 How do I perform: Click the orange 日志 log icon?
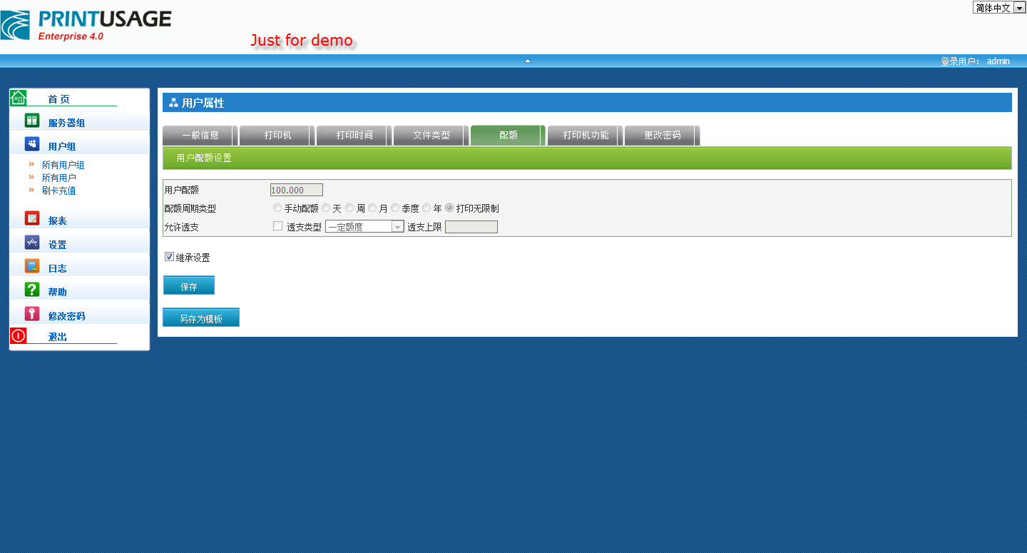tap(32, 266)
